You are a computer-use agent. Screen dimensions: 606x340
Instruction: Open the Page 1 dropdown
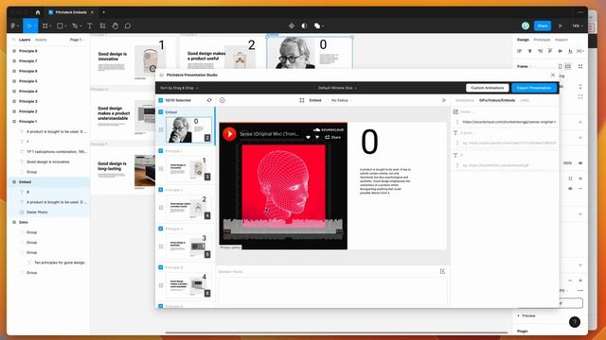77,40
